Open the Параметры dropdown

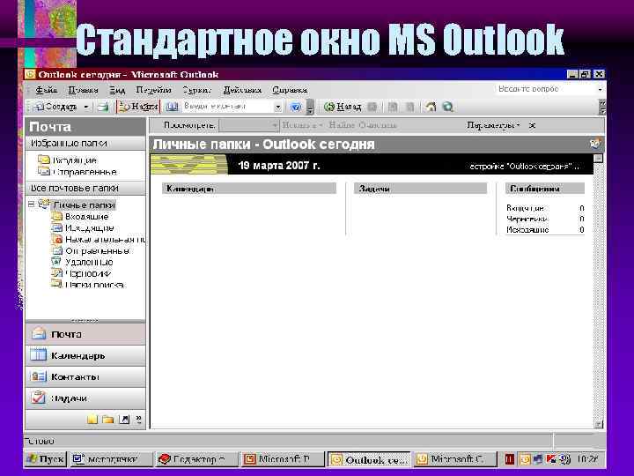(493, 125)
